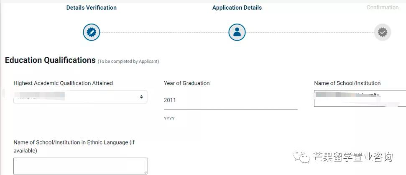Go to the Details Verification step label

(91, 8)
